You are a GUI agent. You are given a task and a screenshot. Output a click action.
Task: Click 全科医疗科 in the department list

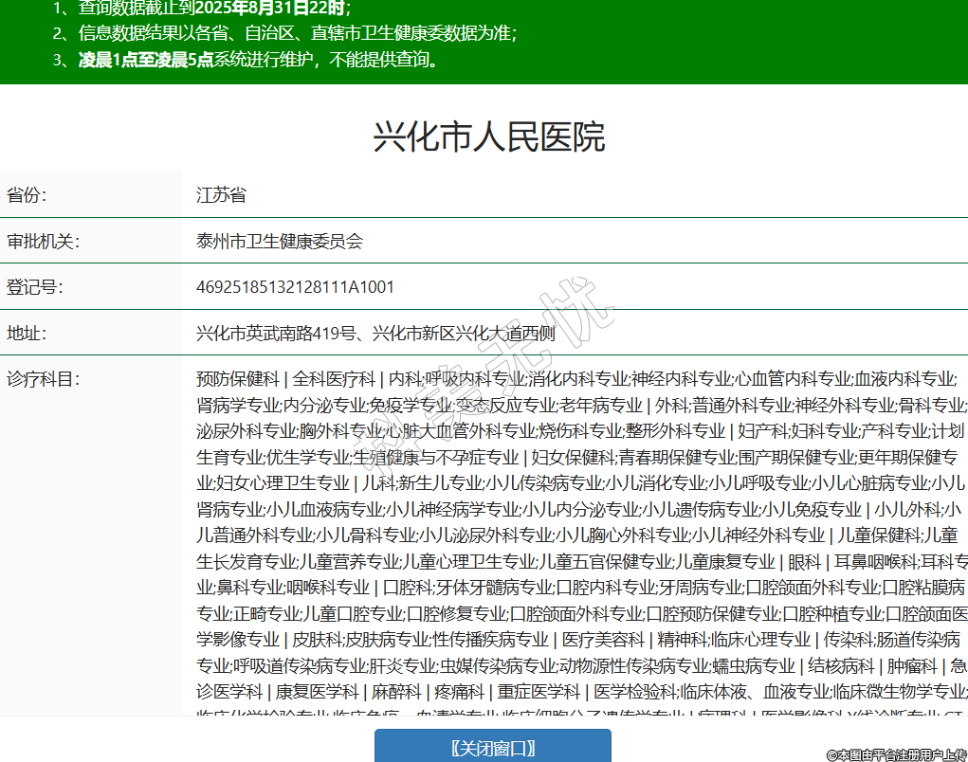[334, 379]
